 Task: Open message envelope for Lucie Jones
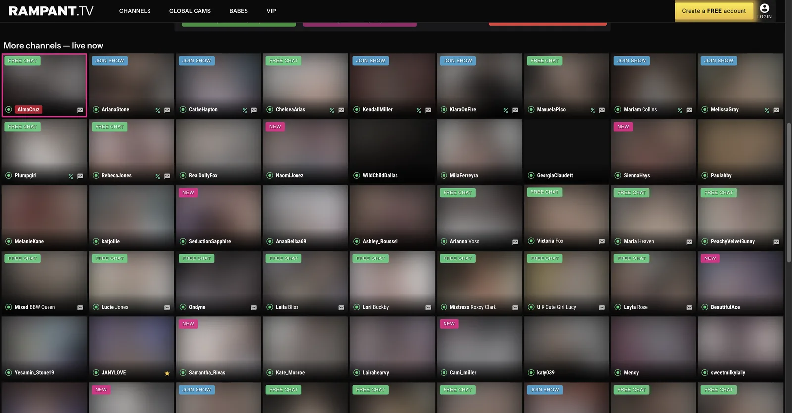click(x=167, y=308)
